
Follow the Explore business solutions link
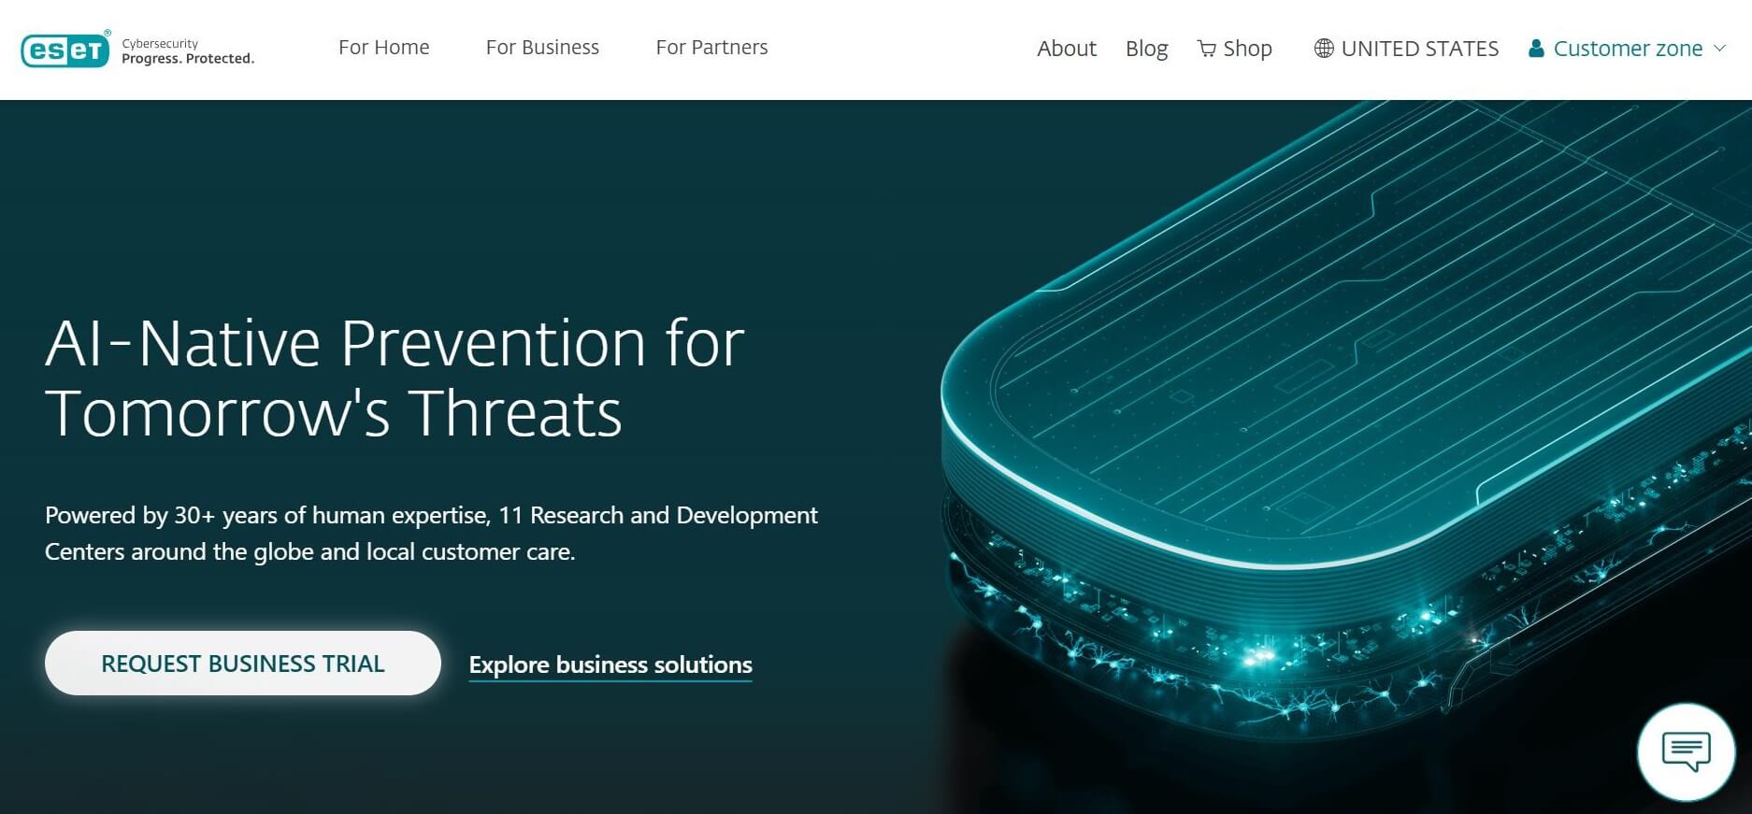(610, 664)
